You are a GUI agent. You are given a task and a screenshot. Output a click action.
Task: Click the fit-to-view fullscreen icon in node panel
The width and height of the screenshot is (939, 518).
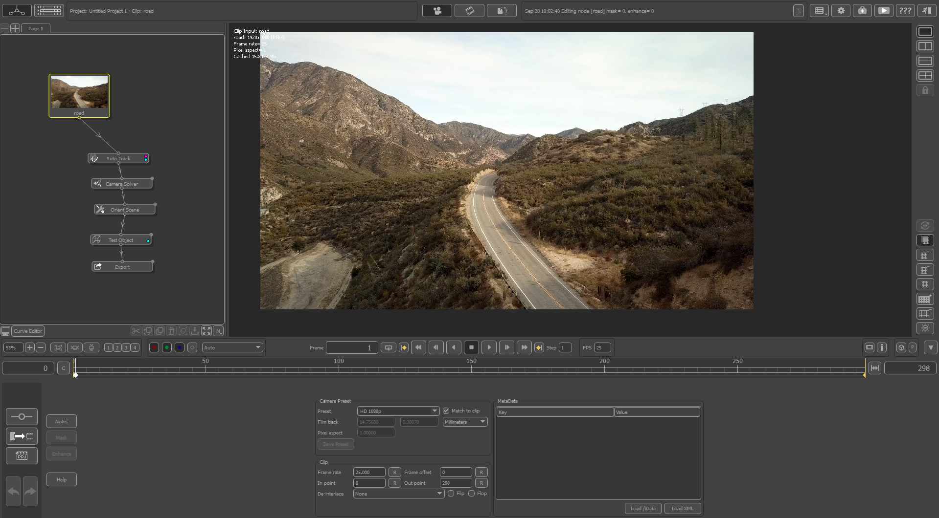click(x=206, y=331)
